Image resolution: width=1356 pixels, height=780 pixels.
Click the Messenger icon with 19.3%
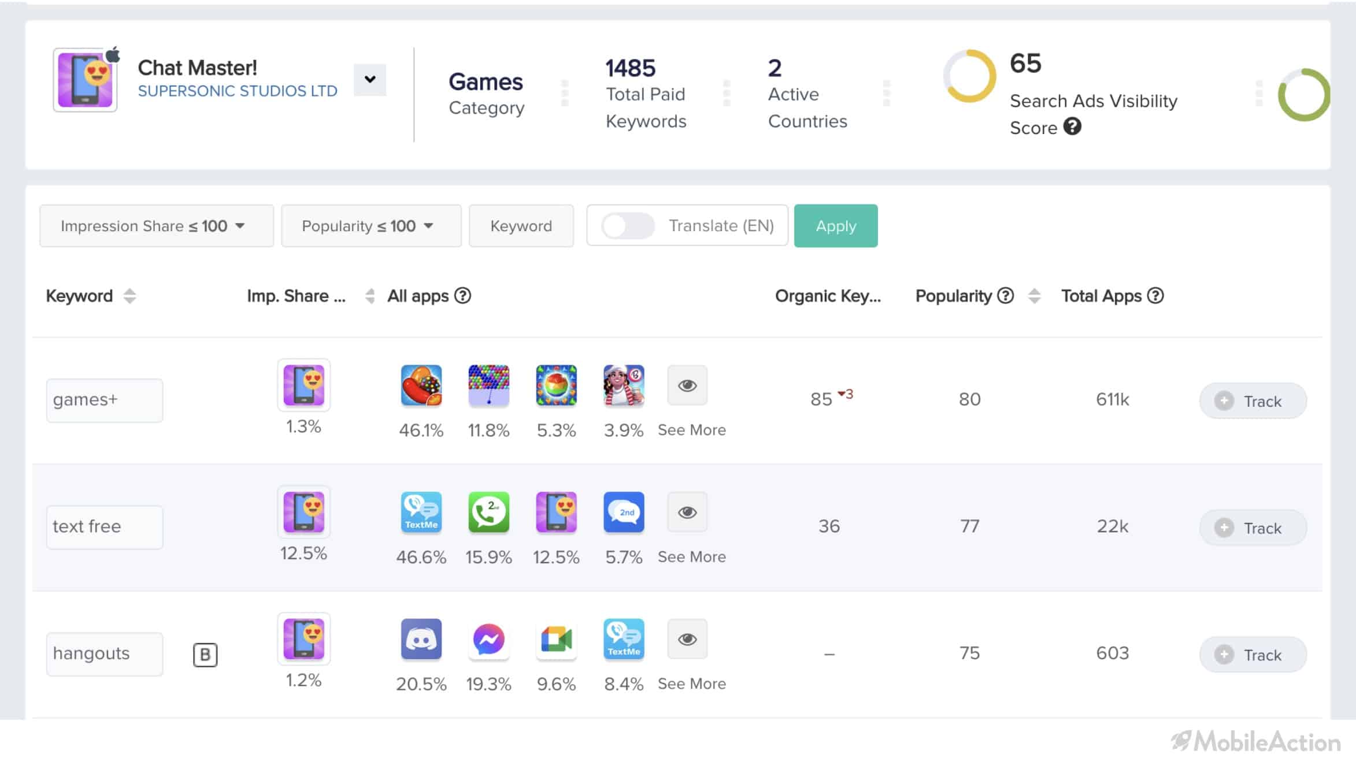(x=489, y=640)
